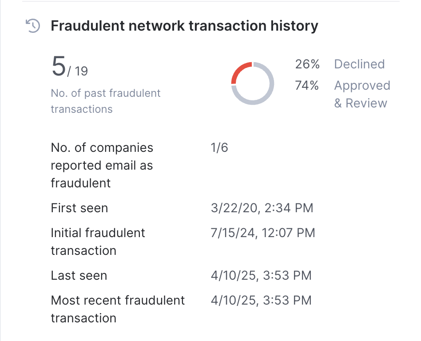This screenshot has height=341, width=421.
Task: Select the Last seen 4/10/25 timestamp
Action: [x=261, y=275]
